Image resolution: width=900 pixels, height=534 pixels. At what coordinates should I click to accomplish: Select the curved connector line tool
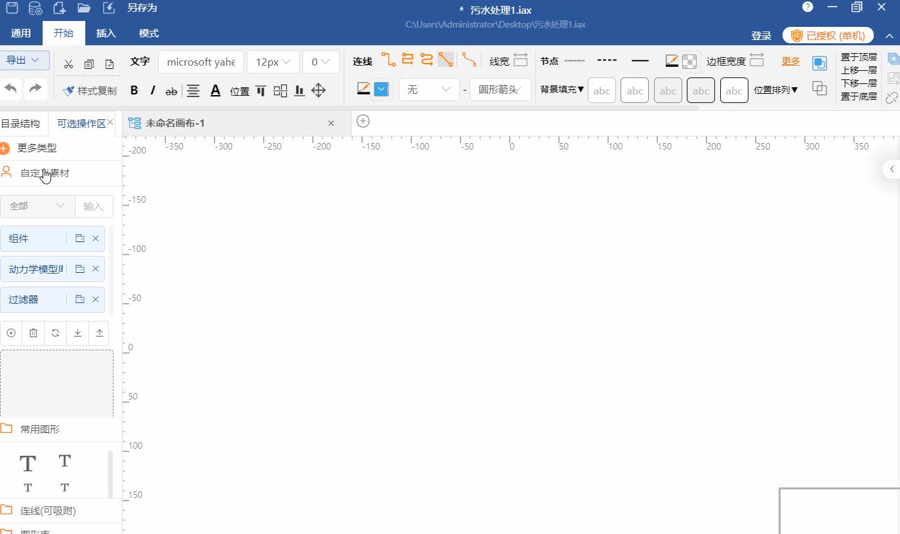pyautogui.click(x=469, y=60)
